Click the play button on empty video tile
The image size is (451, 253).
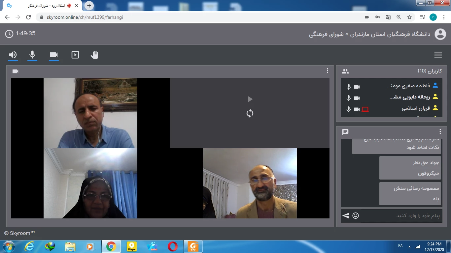(x=250, y=99)
